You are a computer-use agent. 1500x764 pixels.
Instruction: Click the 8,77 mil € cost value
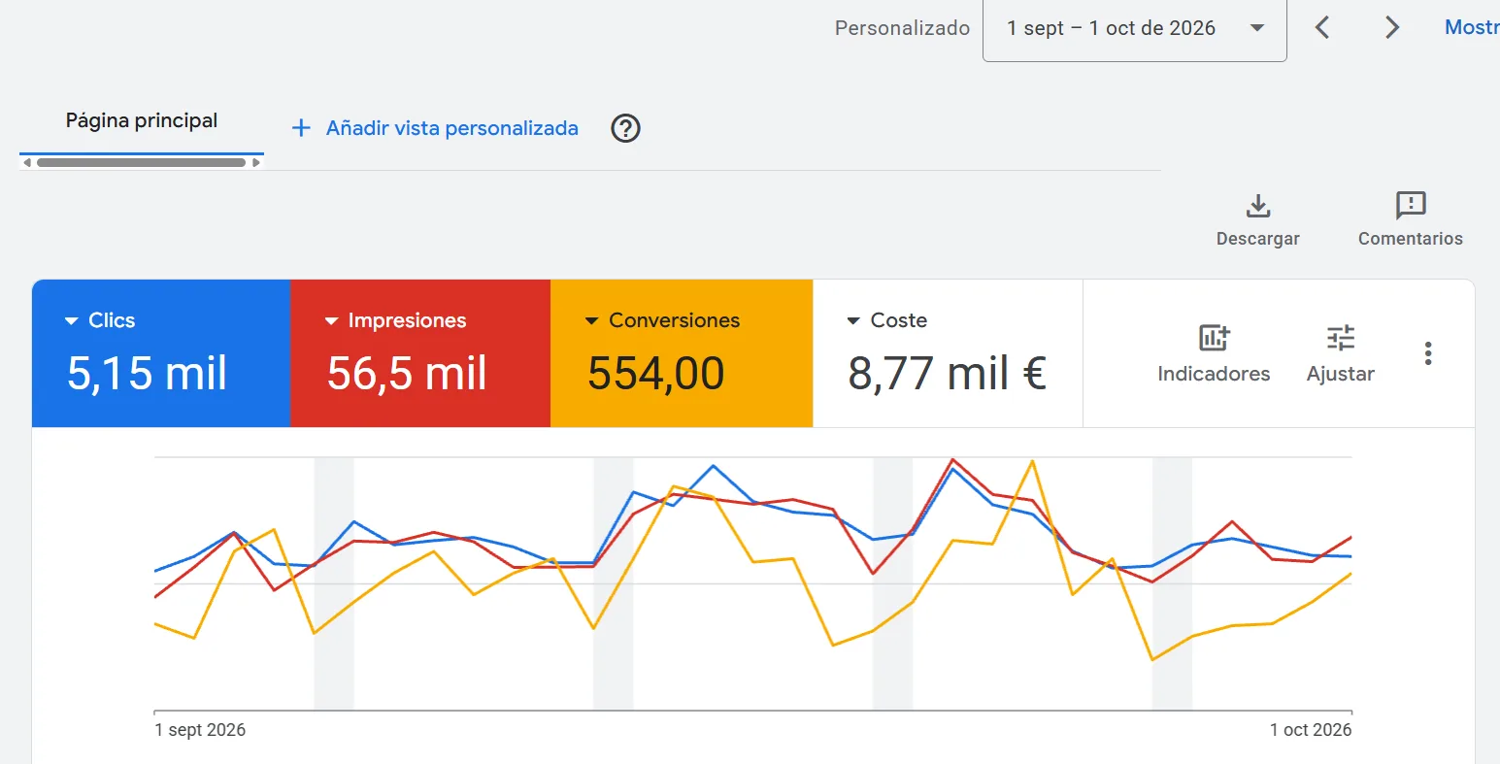tap(947, 374)
